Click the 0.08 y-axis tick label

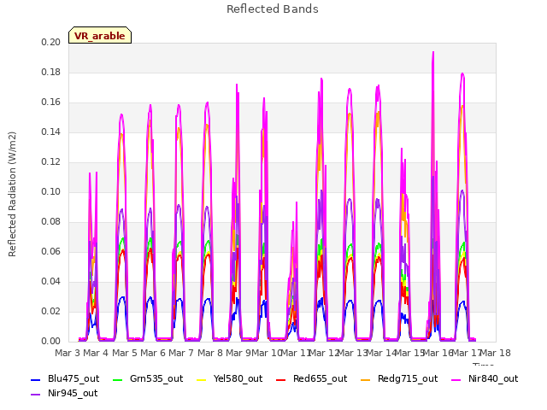pyautogui.click(x=51, y=222)
